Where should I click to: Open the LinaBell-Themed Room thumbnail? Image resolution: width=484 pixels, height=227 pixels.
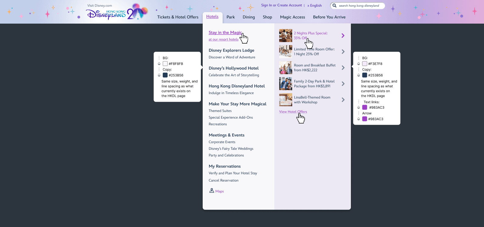286,100
